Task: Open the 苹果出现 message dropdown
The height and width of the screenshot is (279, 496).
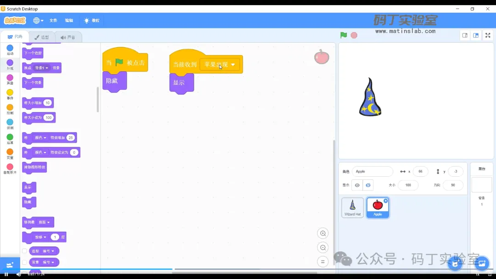Action: click(x=220, y=64)
